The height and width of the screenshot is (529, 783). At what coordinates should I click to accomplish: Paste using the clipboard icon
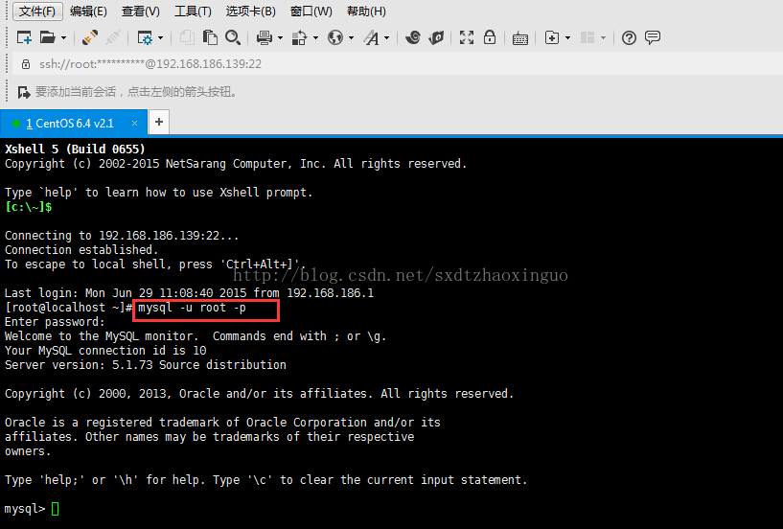(x=210, y=37)
